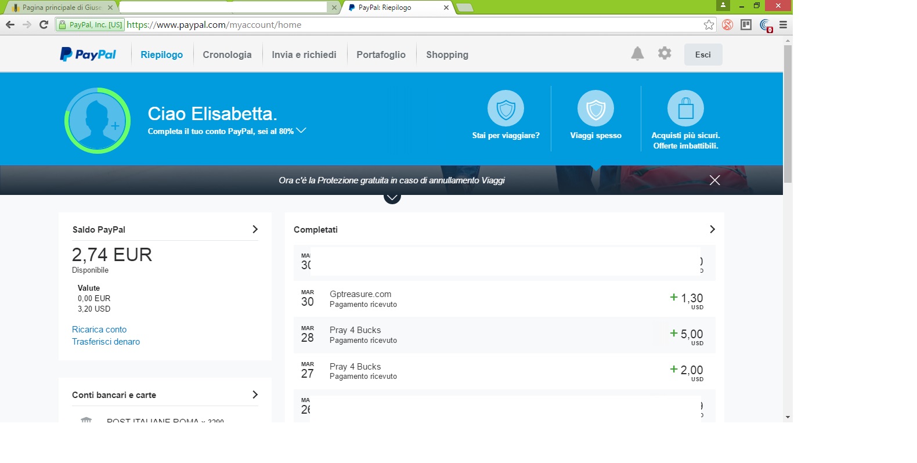Image resolution: width=917 pixels, height=463 pixels.
Task: Bookmark the page with the star icon
Action: coord(709,24)
